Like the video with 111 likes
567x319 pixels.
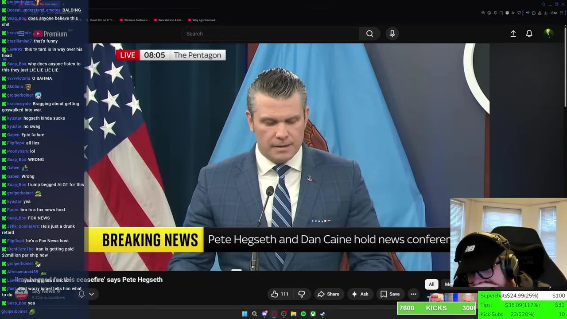tap(280, 294)
